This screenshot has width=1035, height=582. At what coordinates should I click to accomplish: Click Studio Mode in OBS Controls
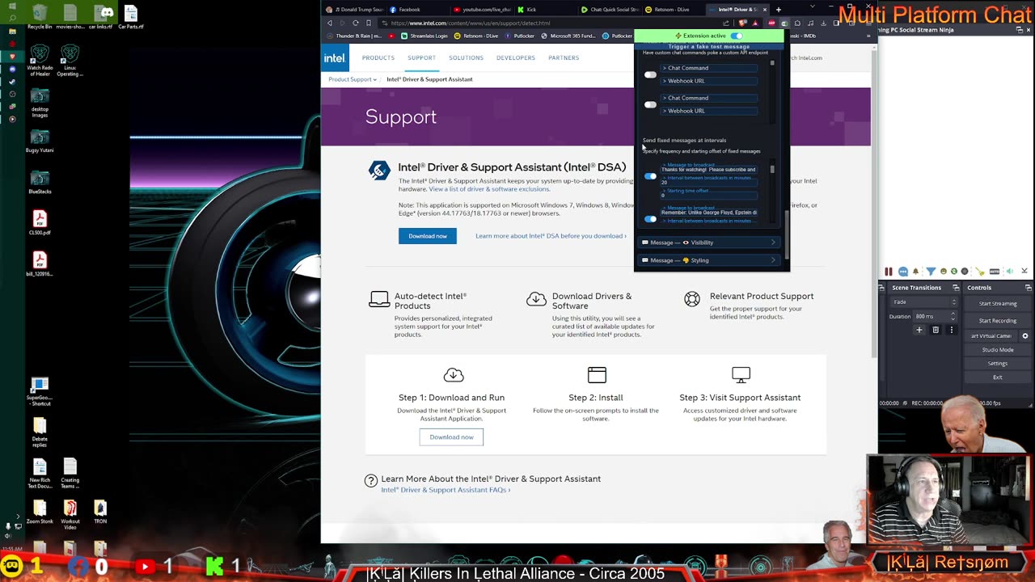tap(998, 350)
